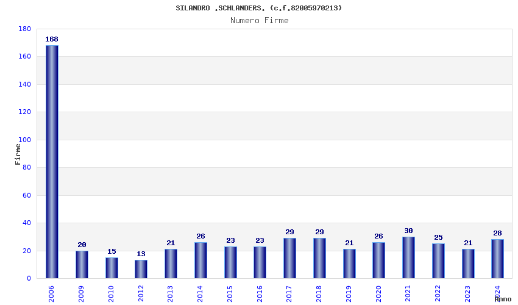
Task: Click the 2006 bar labeled 168
Action: pos(52,162)
